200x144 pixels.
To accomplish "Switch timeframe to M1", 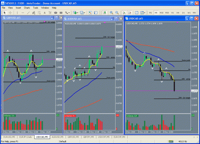I will click(x=150, y=12).
